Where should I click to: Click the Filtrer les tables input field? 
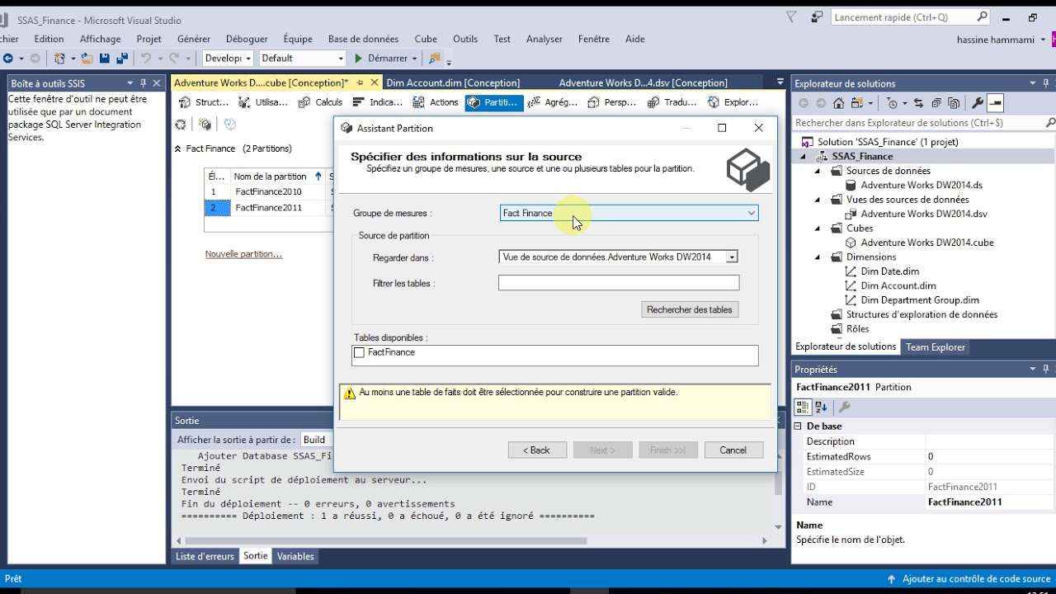pos(619,283)
